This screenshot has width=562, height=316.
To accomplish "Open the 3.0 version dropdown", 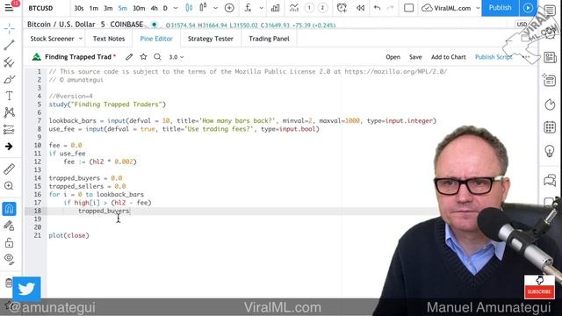I will click(x=177, y=57).
